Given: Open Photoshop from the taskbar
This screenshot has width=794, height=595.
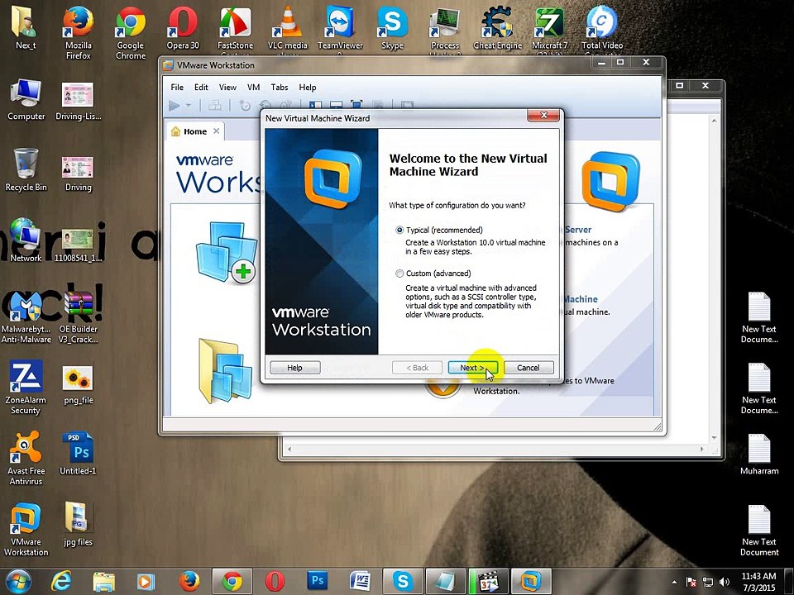Looking at the screenshot, I should (318, 581).
